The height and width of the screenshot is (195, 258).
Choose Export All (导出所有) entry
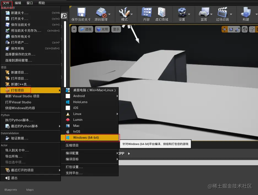click(31, 156)
